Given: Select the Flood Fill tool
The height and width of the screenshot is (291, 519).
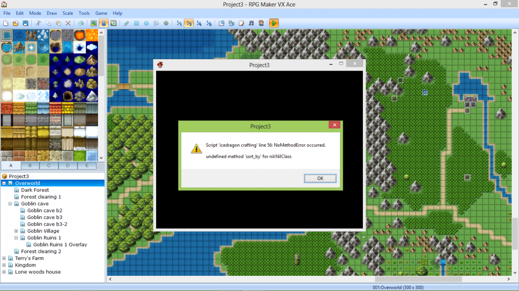Looking at the screenshot, I should pyautogui.click(x=156, y=23).
